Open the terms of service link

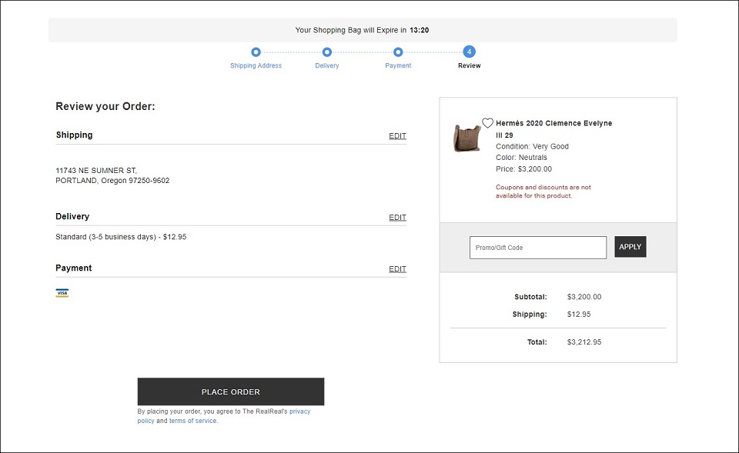(192, 421)
